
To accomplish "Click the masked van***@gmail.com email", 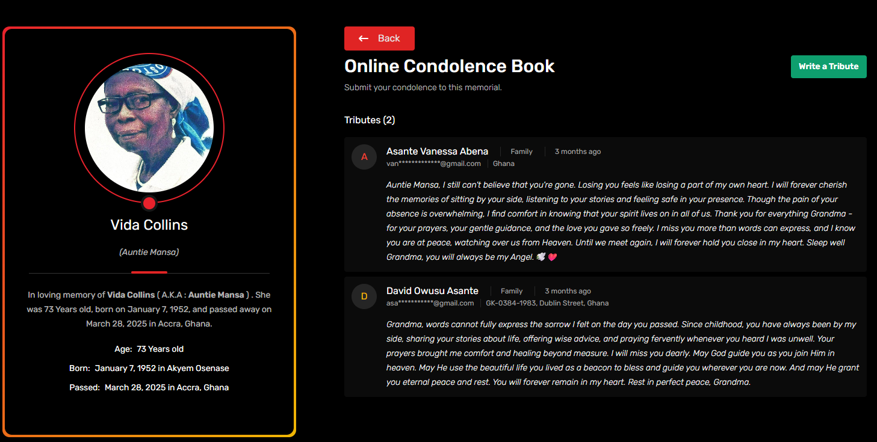I will click(x=433, y=164).
